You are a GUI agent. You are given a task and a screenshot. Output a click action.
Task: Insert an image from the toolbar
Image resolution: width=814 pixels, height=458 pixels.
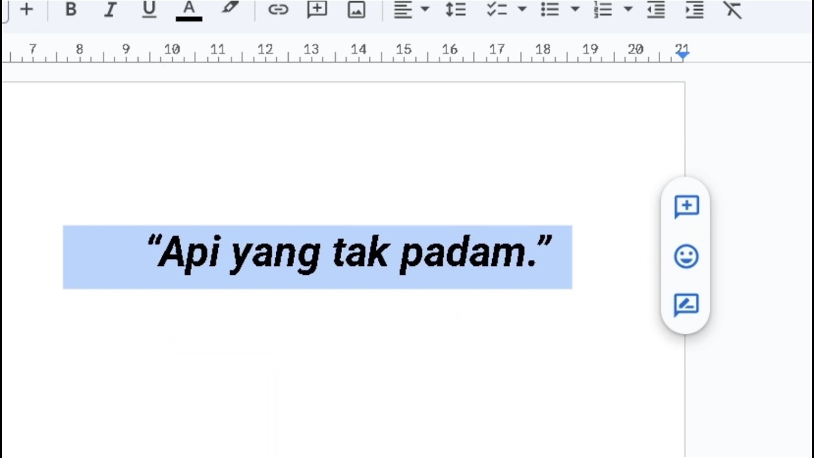pyautogui.click(x=356, y=10)
